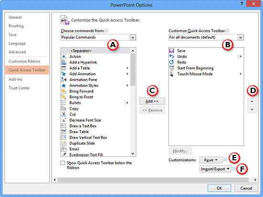This screenshot has height=197, width=263.
Task: Go to the Advanced options category
Action: click(x=17, y=52)
